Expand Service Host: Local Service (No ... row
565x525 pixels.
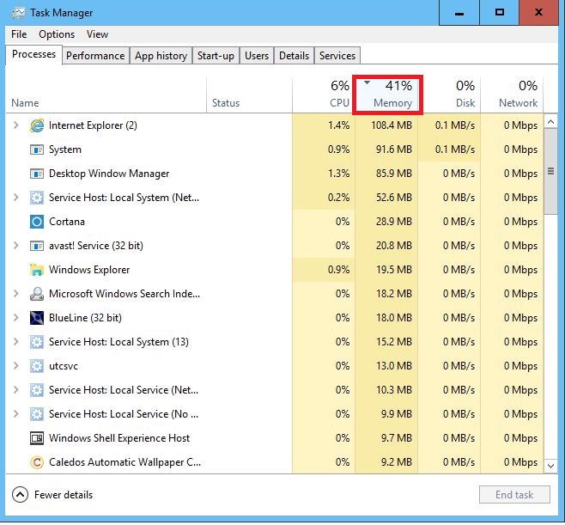pyautogui.click(x=15, y=413)
